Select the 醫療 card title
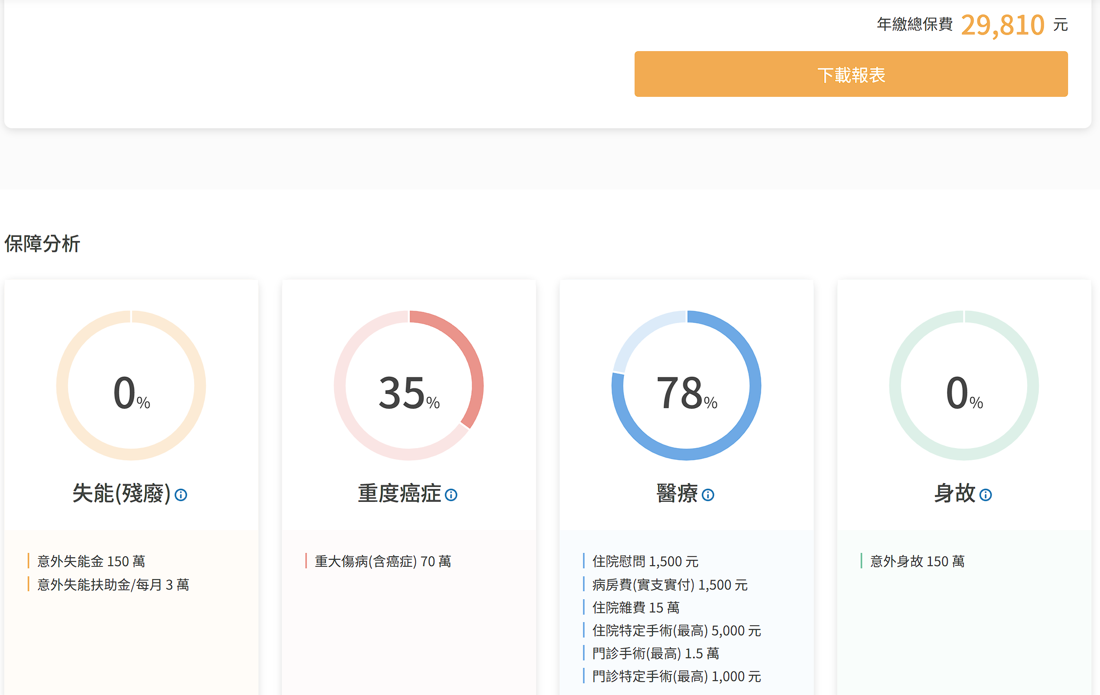Viewport: 1100px width, 695px height. tap(677, 493)
